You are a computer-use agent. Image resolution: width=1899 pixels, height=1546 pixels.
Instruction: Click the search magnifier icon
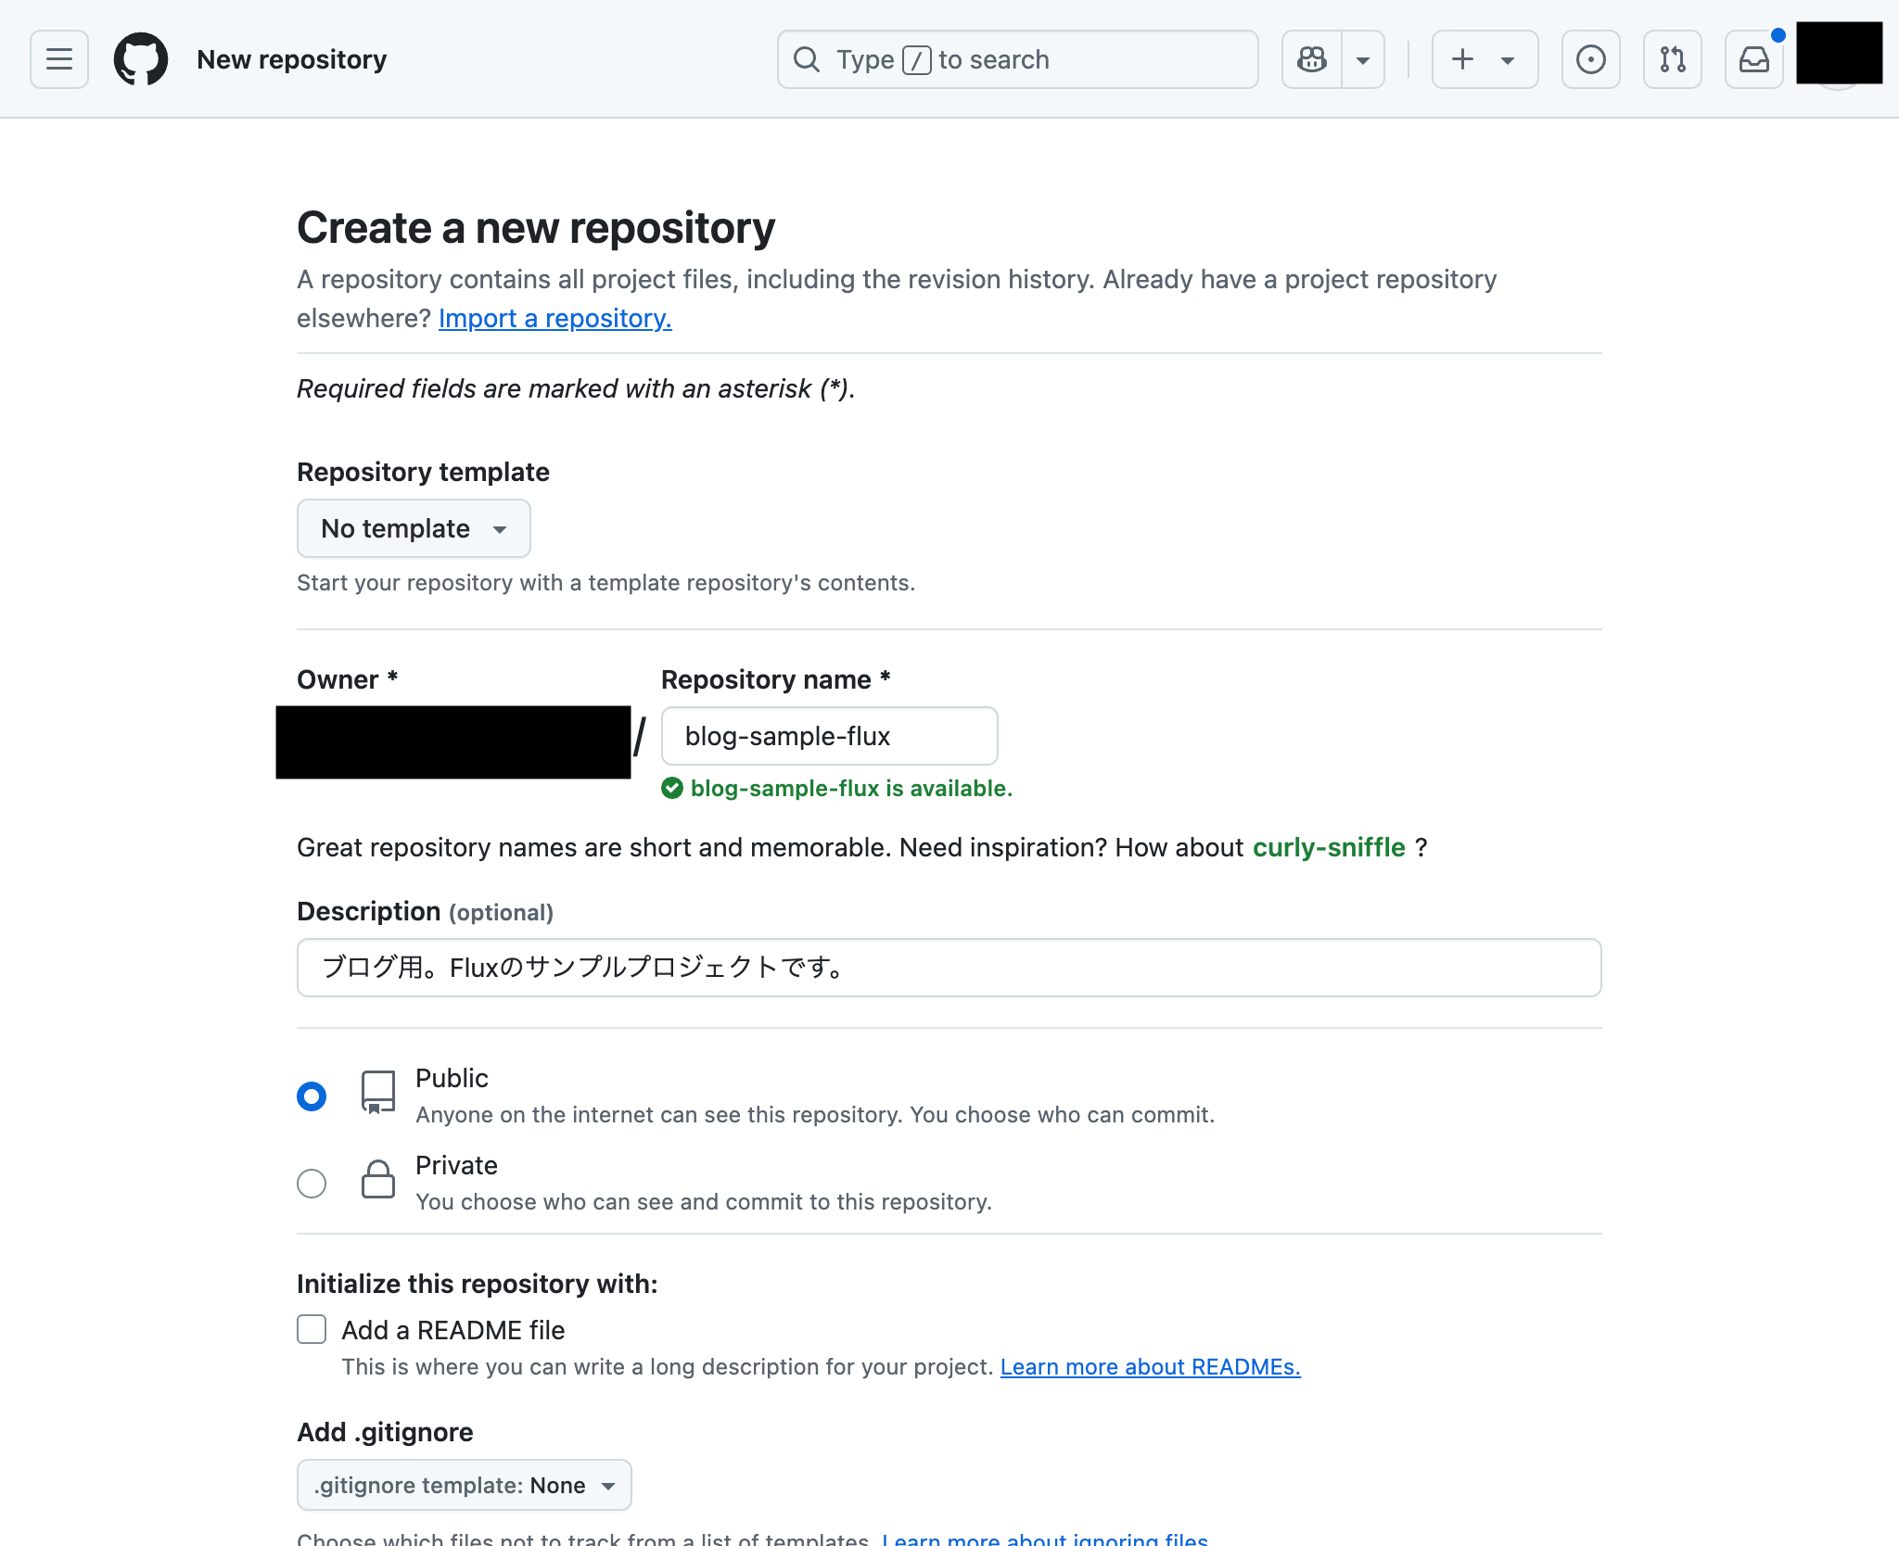(807, 59)
